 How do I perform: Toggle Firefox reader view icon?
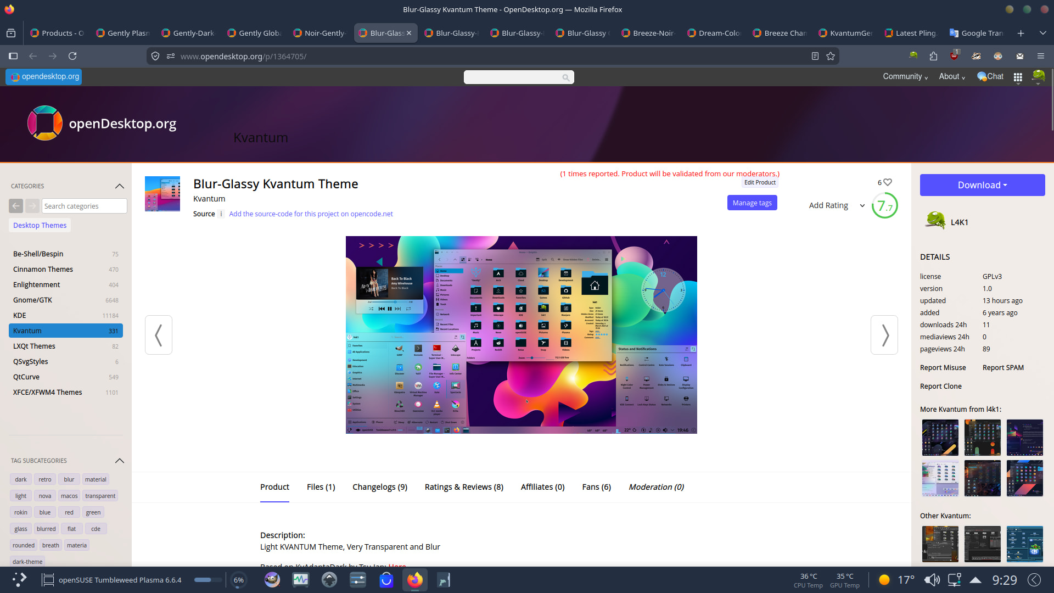click(x=815, y=56)
